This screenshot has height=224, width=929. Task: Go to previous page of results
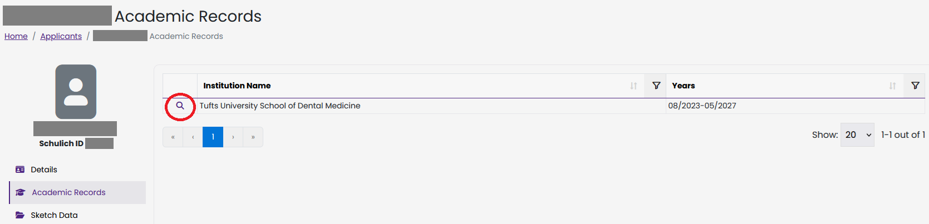pos(193,137)
